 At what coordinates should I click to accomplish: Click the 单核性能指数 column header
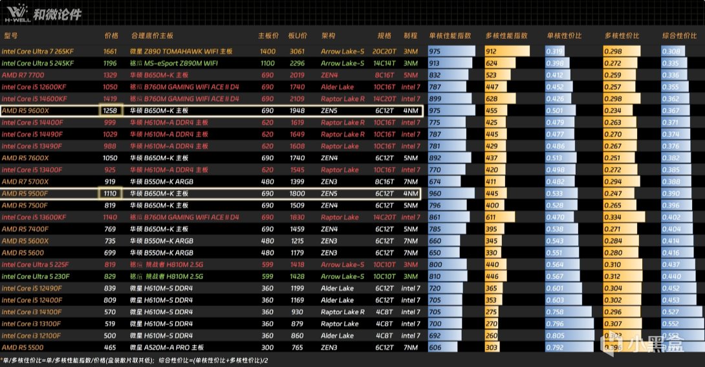(x=450, y=36)
